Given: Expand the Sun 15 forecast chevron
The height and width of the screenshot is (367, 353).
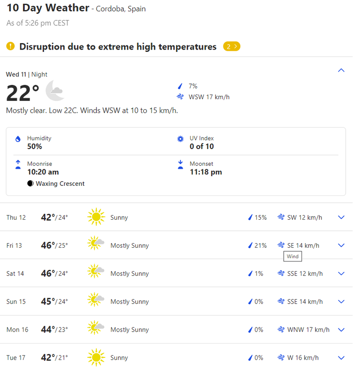Looking at the screenshot, I should coord(341,301).
